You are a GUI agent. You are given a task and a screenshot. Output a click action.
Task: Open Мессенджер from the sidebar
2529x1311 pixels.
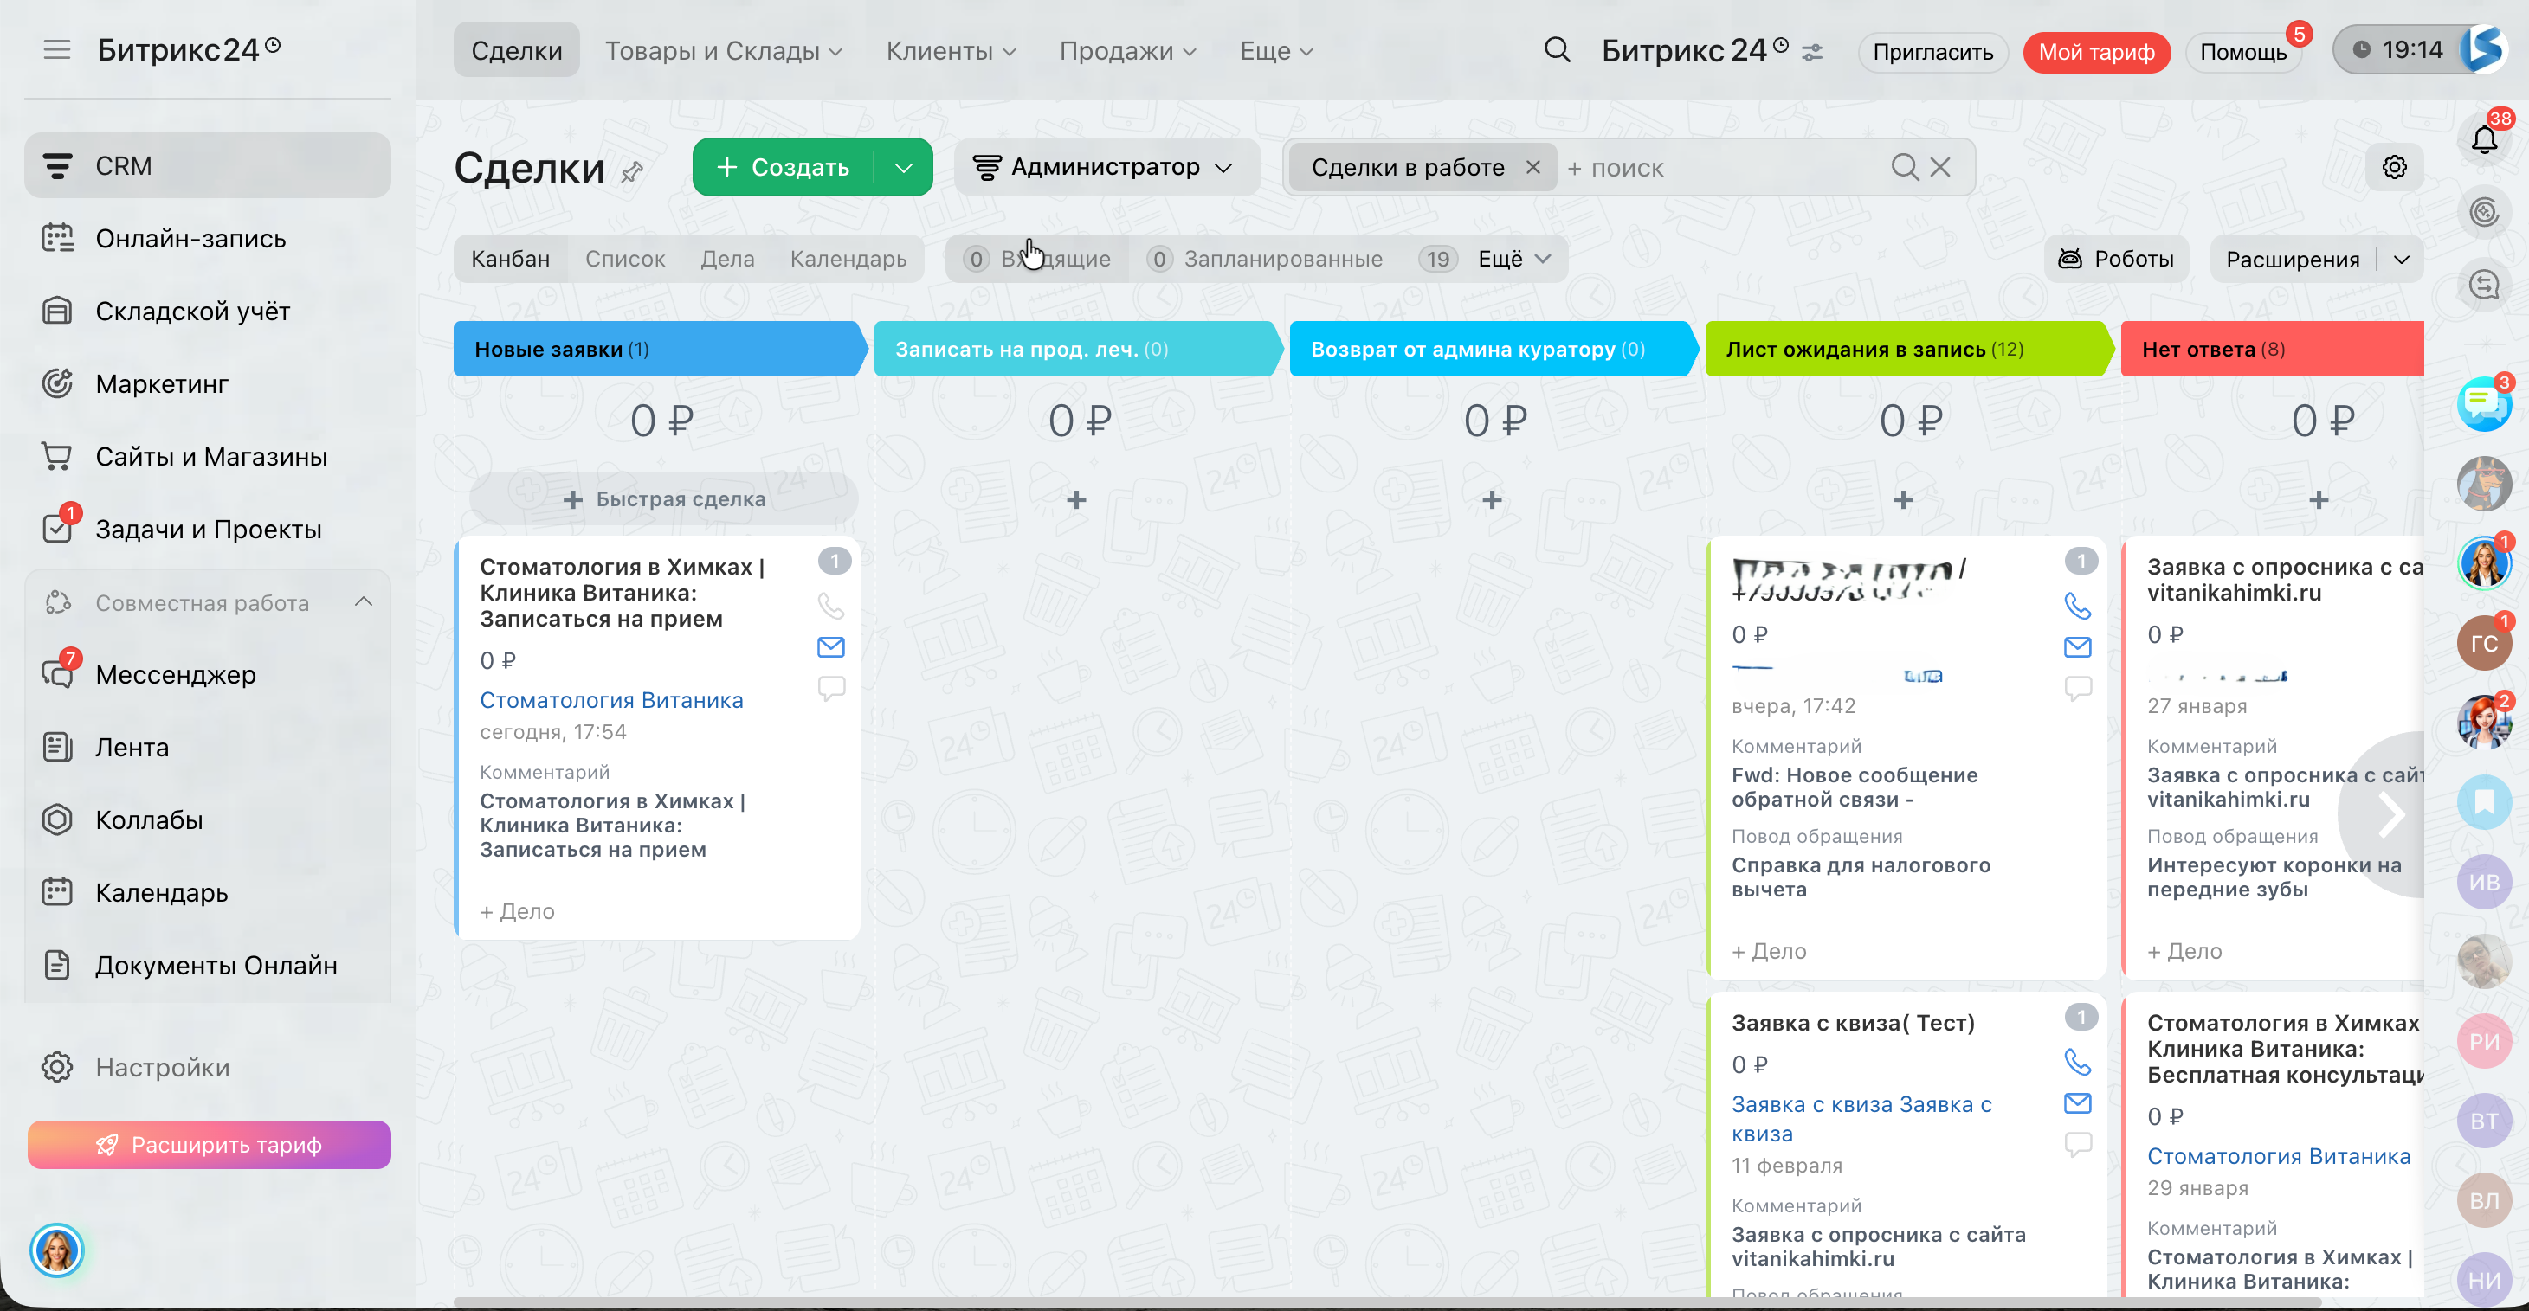pyautogui.click(x=175, y=674)
